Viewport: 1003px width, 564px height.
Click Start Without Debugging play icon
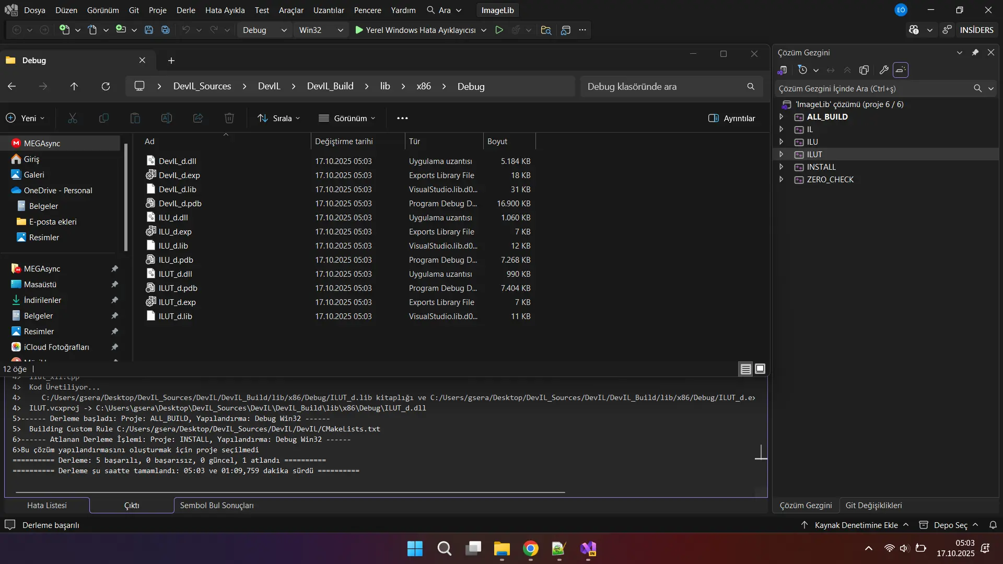(x=499, y=30)
